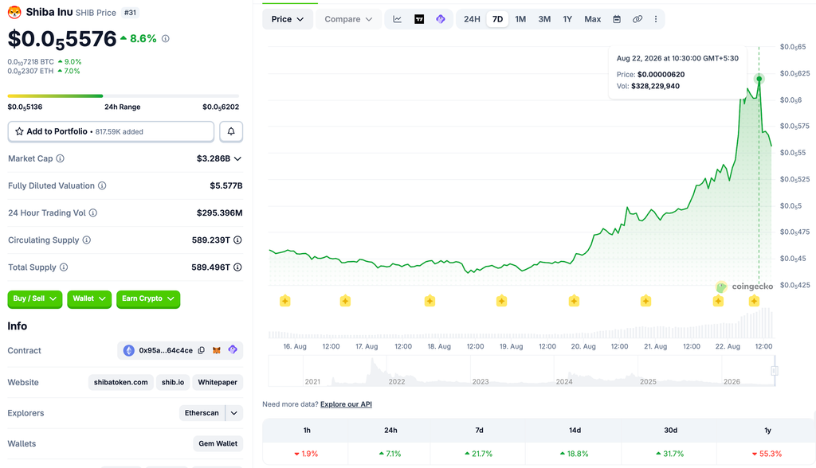This screenshot has width=816, height=468.
Task: Click info icon beside 589.239T value
Action: tap(237, 240)
